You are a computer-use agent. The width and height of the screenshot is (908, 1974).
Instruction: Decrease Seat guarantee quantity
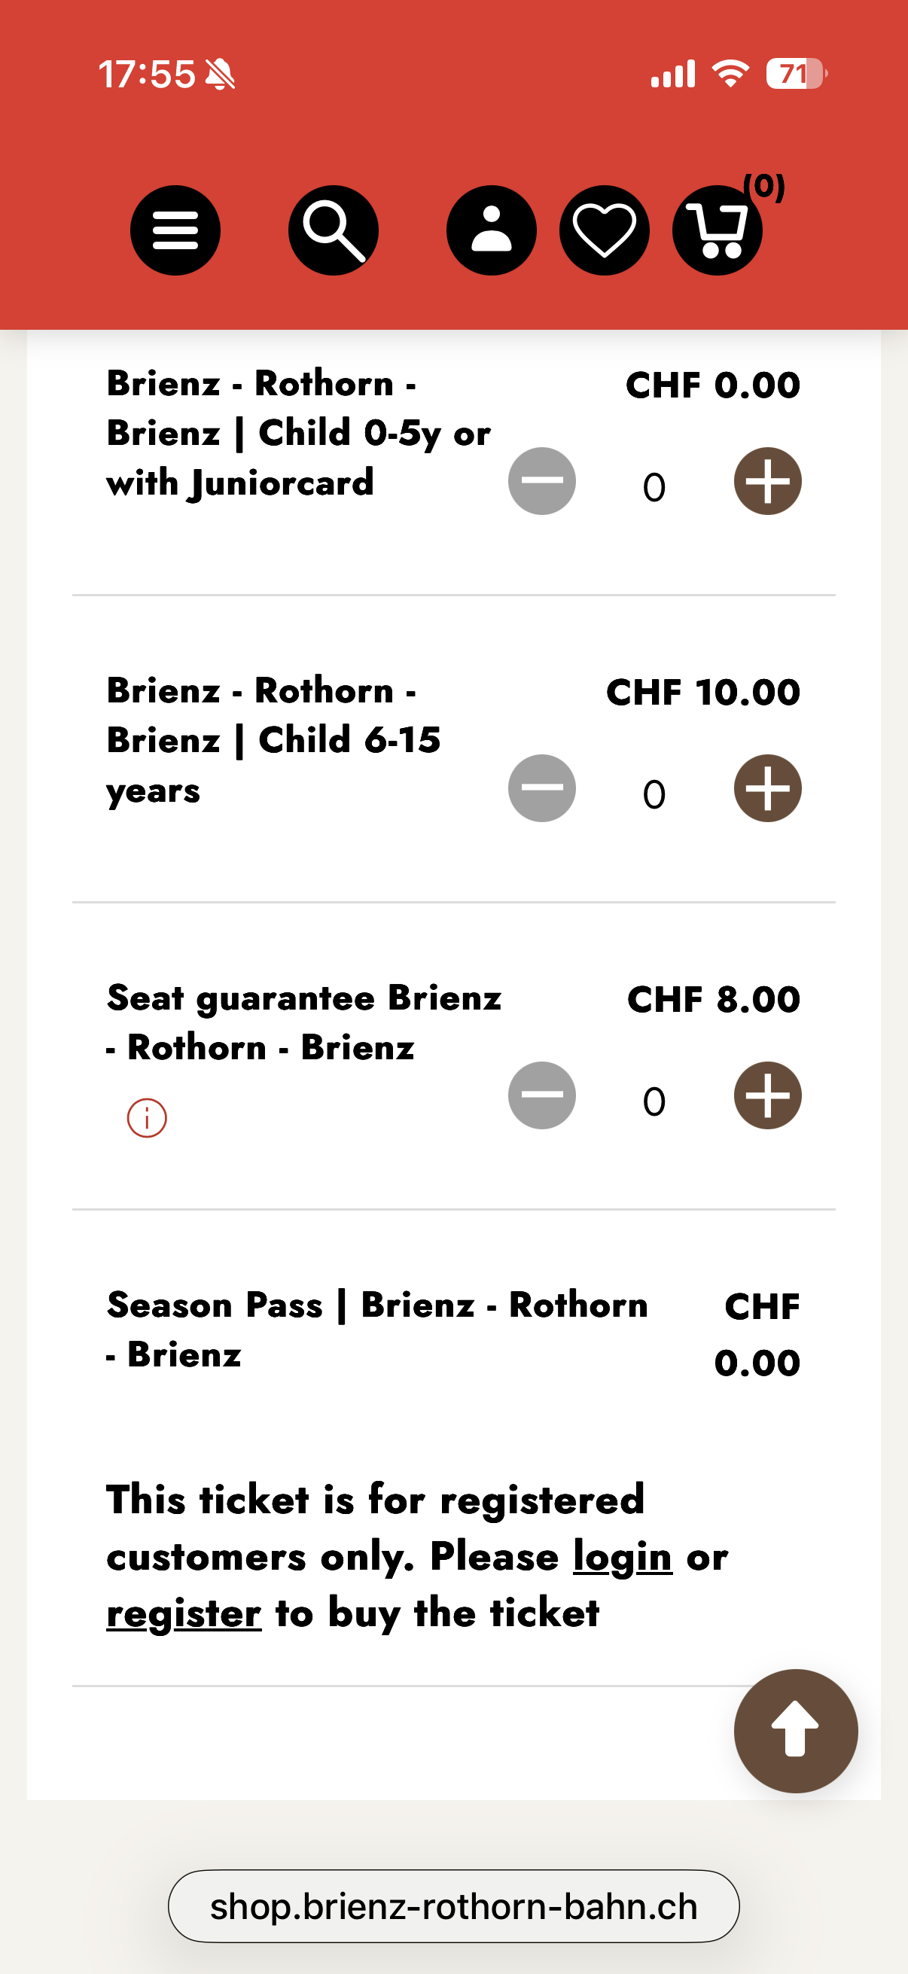[x=542, y=1096]
